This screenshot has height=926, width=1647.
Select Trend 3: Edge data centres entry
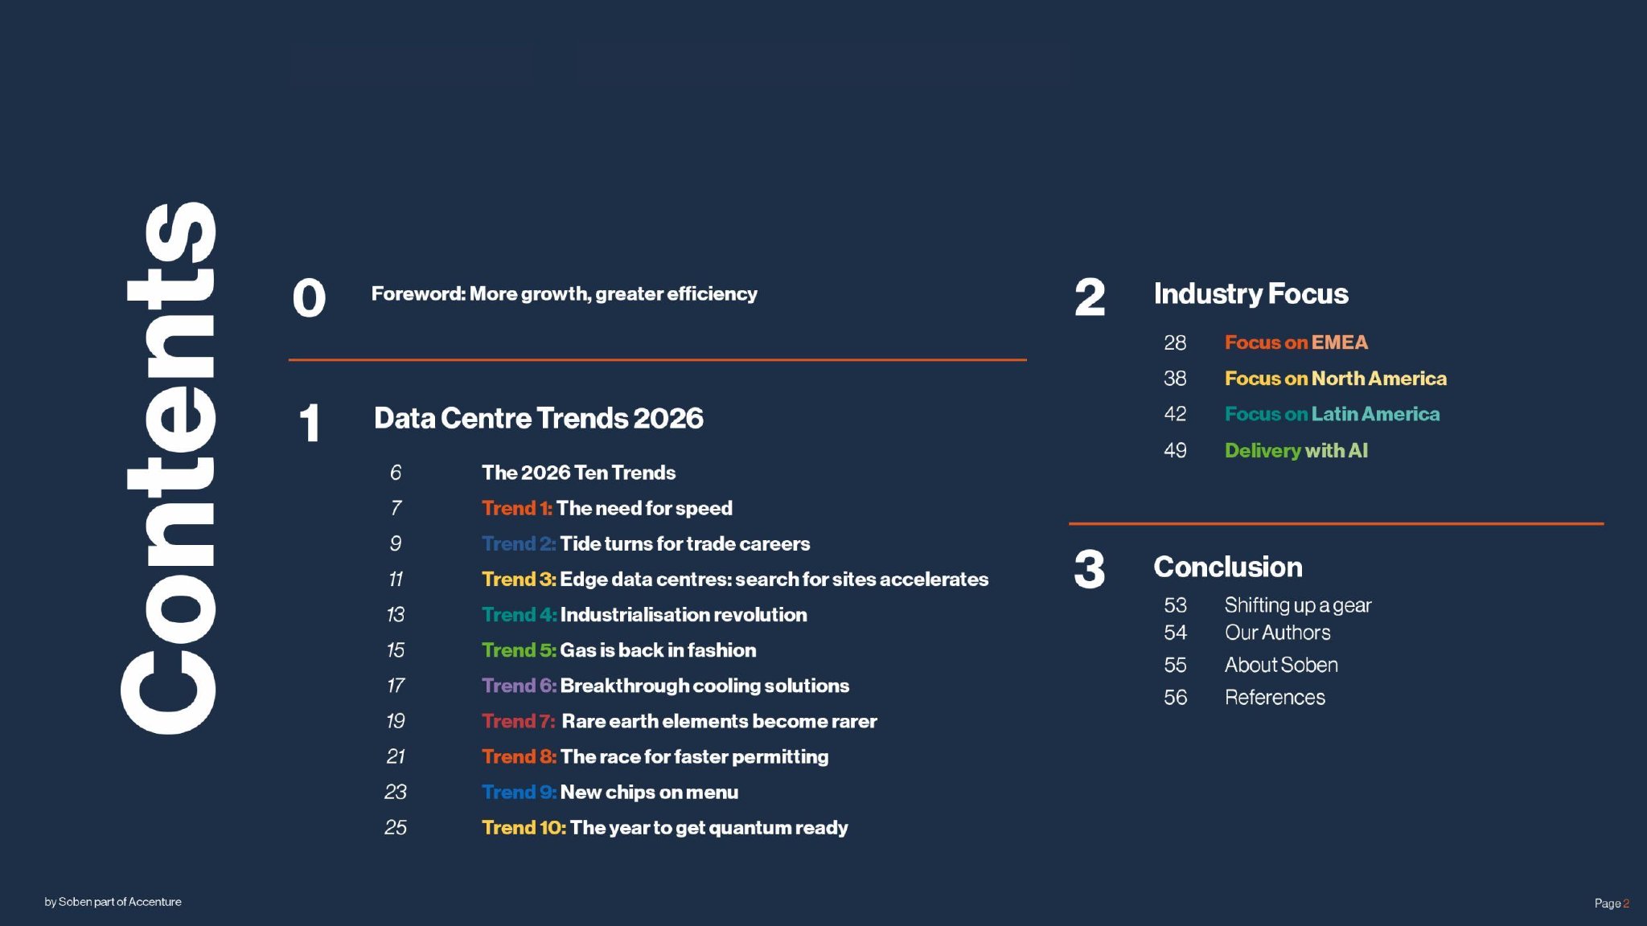click(734, 580)
